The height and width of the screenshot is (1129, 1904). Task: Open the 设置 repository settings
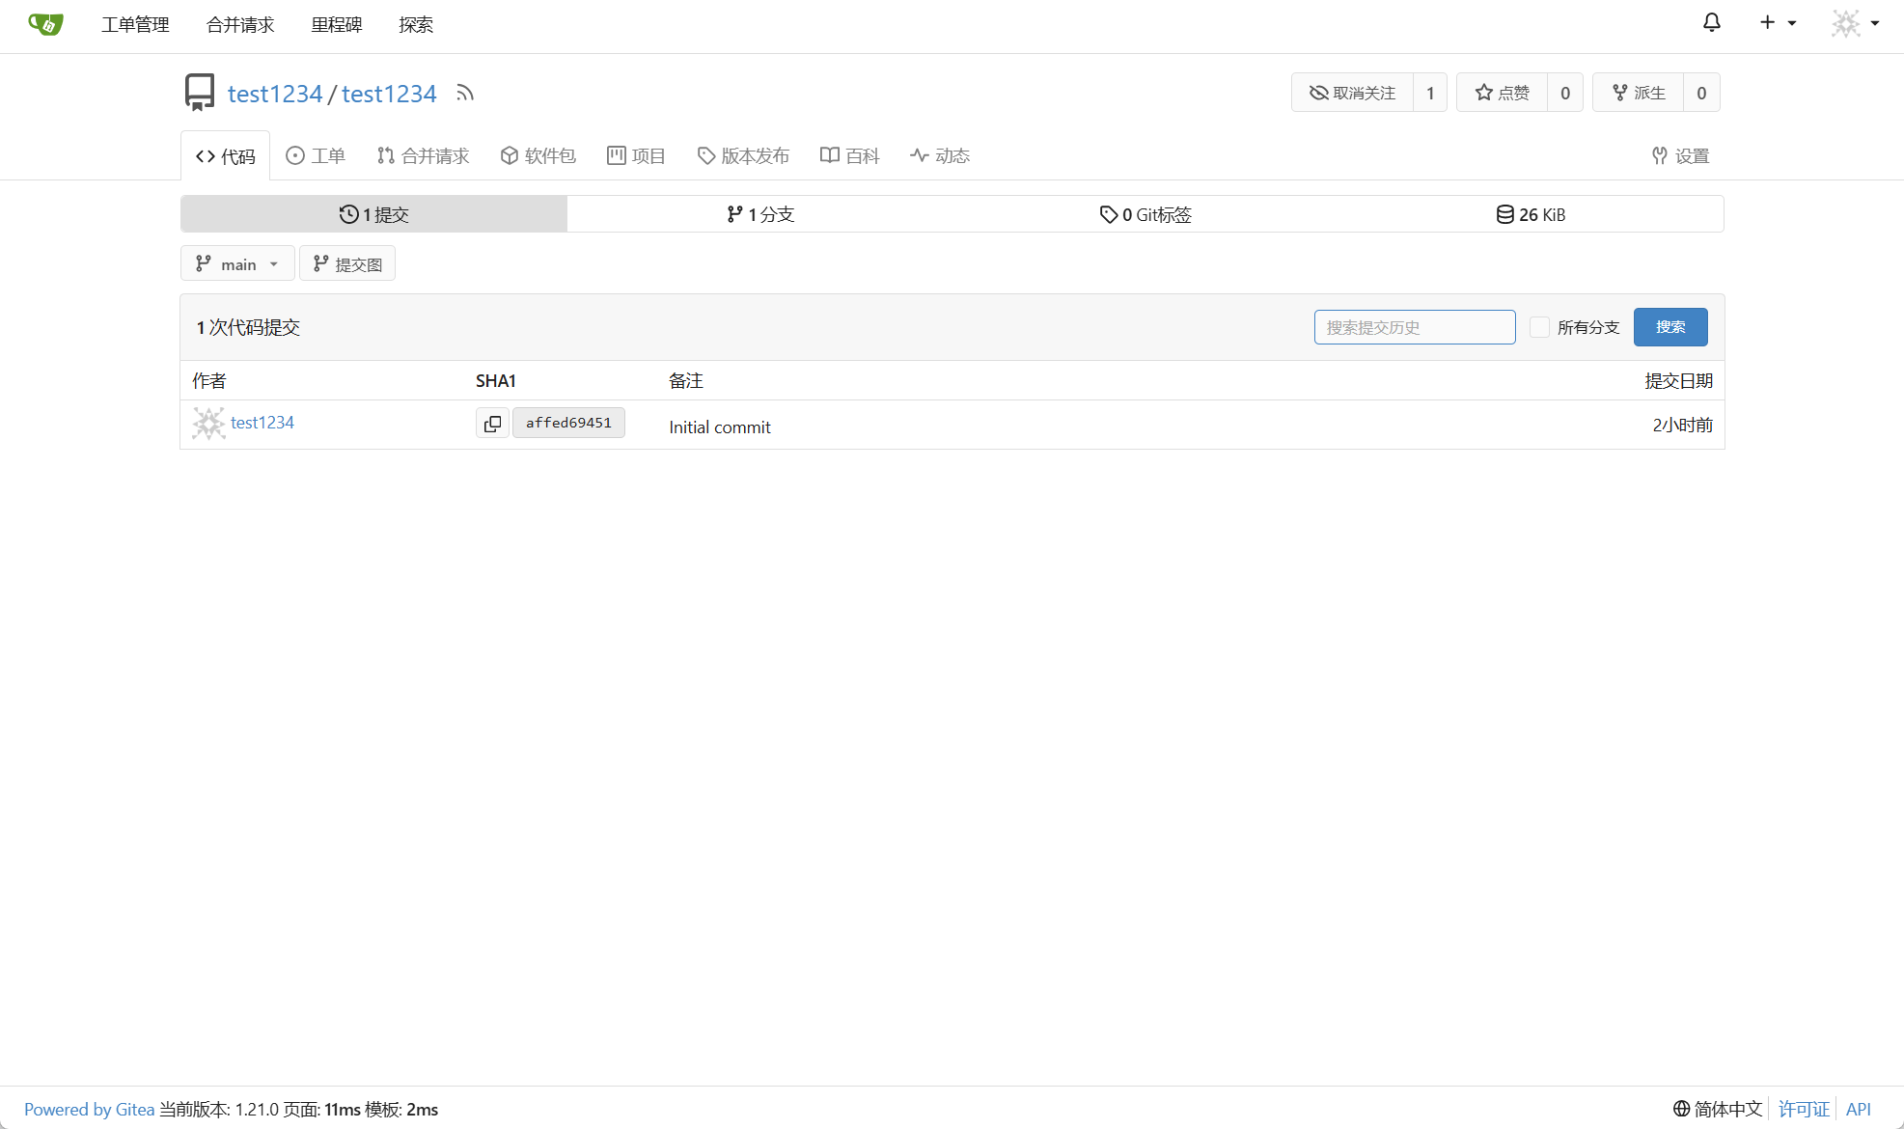click(1680, 156)
